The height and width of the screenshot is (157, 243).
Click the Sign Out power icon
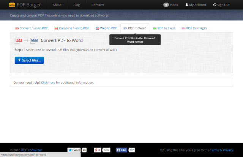[x=215, y=5]
